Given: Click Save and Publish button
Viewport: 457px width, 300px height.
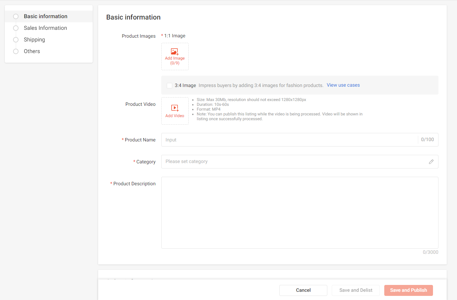Looking at the screenshot, I should (x=408, y=290).
